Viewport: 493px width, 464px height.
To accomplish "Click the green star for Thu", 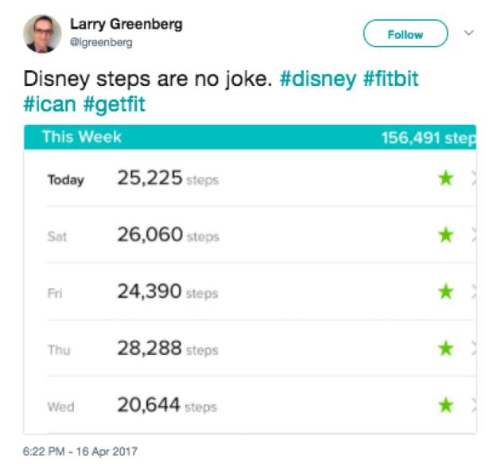I will tap(446, 348).
